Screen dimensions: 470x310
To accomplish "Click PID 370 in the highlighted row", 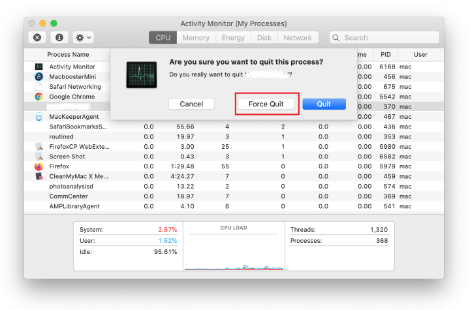I will (389, 106).
